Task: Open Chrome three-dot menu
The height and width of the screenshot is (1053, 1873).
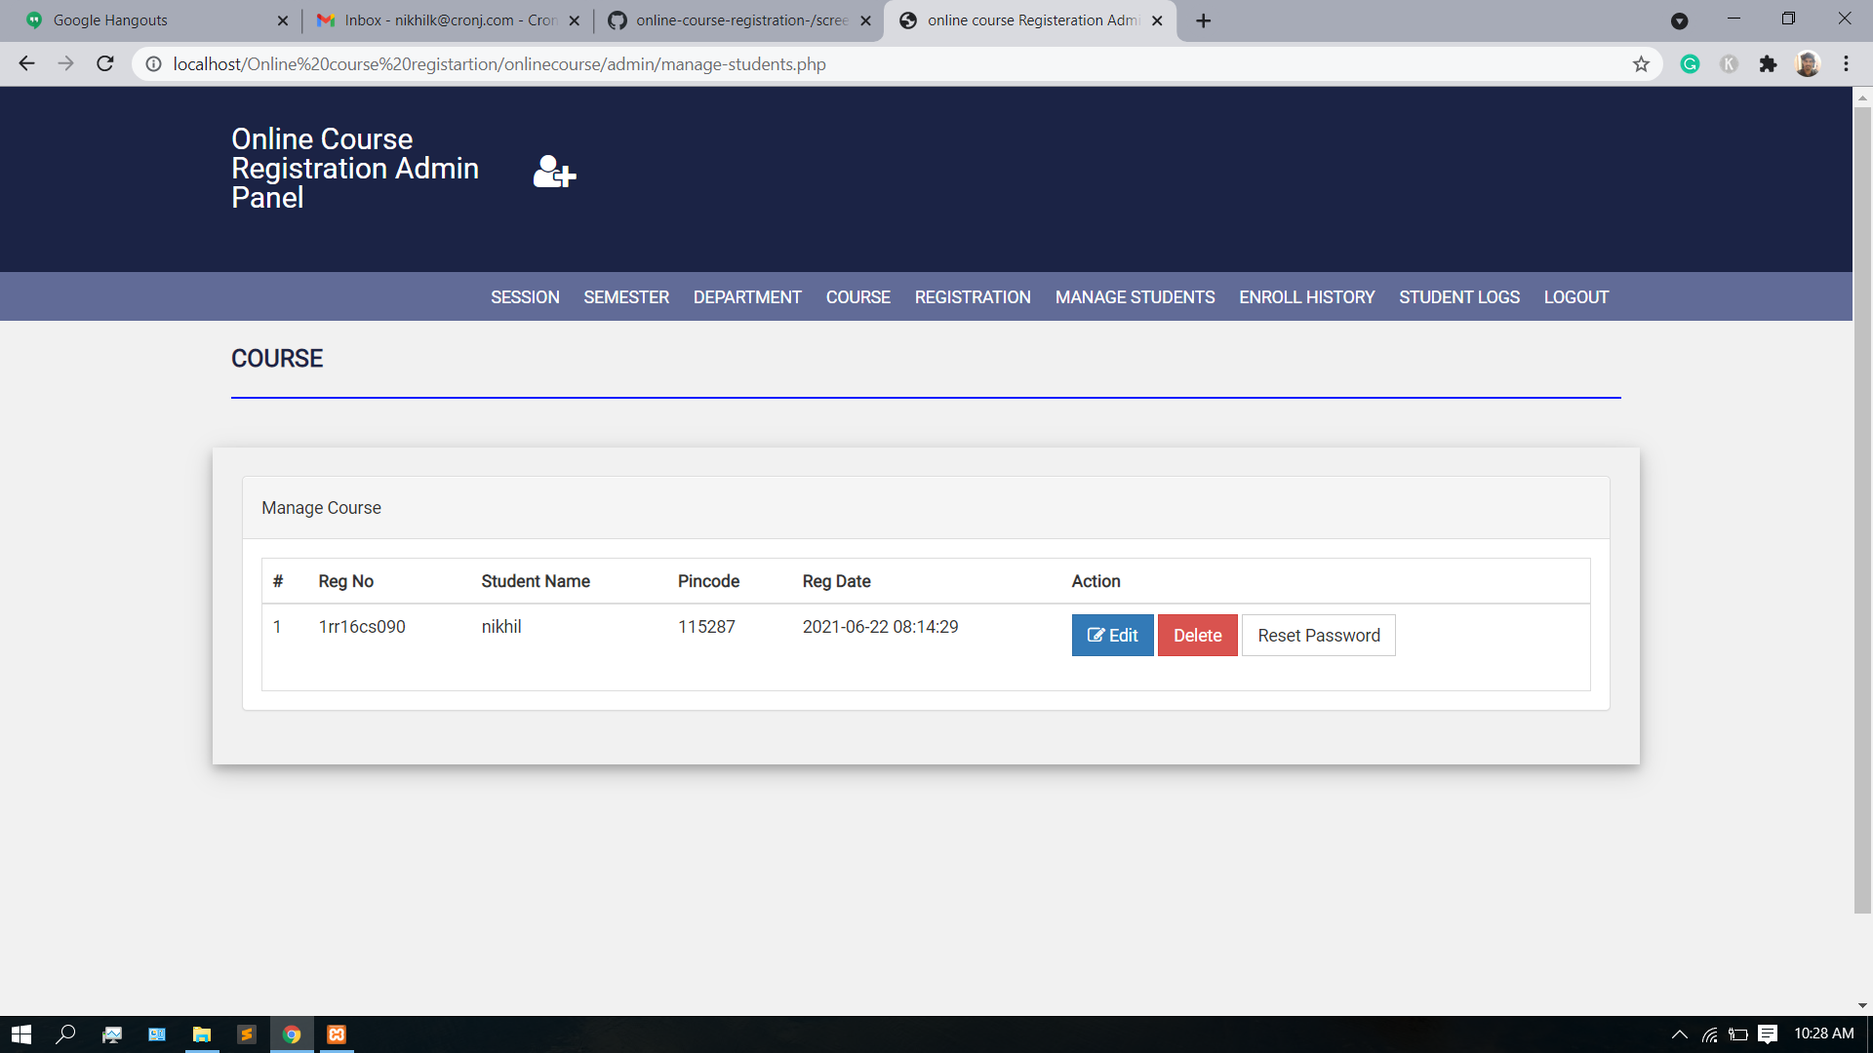Action: pos(1846,64)
